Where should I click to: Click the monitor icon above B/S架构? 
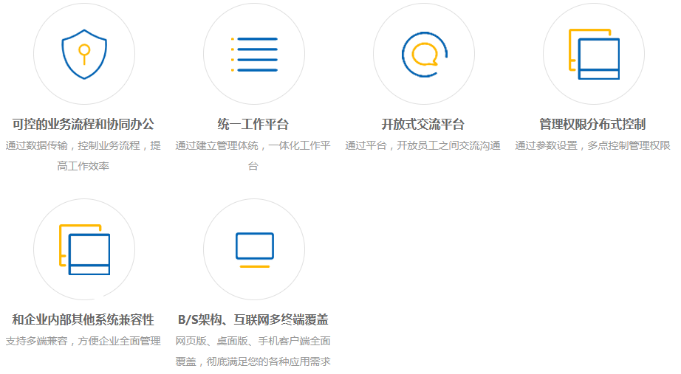point(254,249)
